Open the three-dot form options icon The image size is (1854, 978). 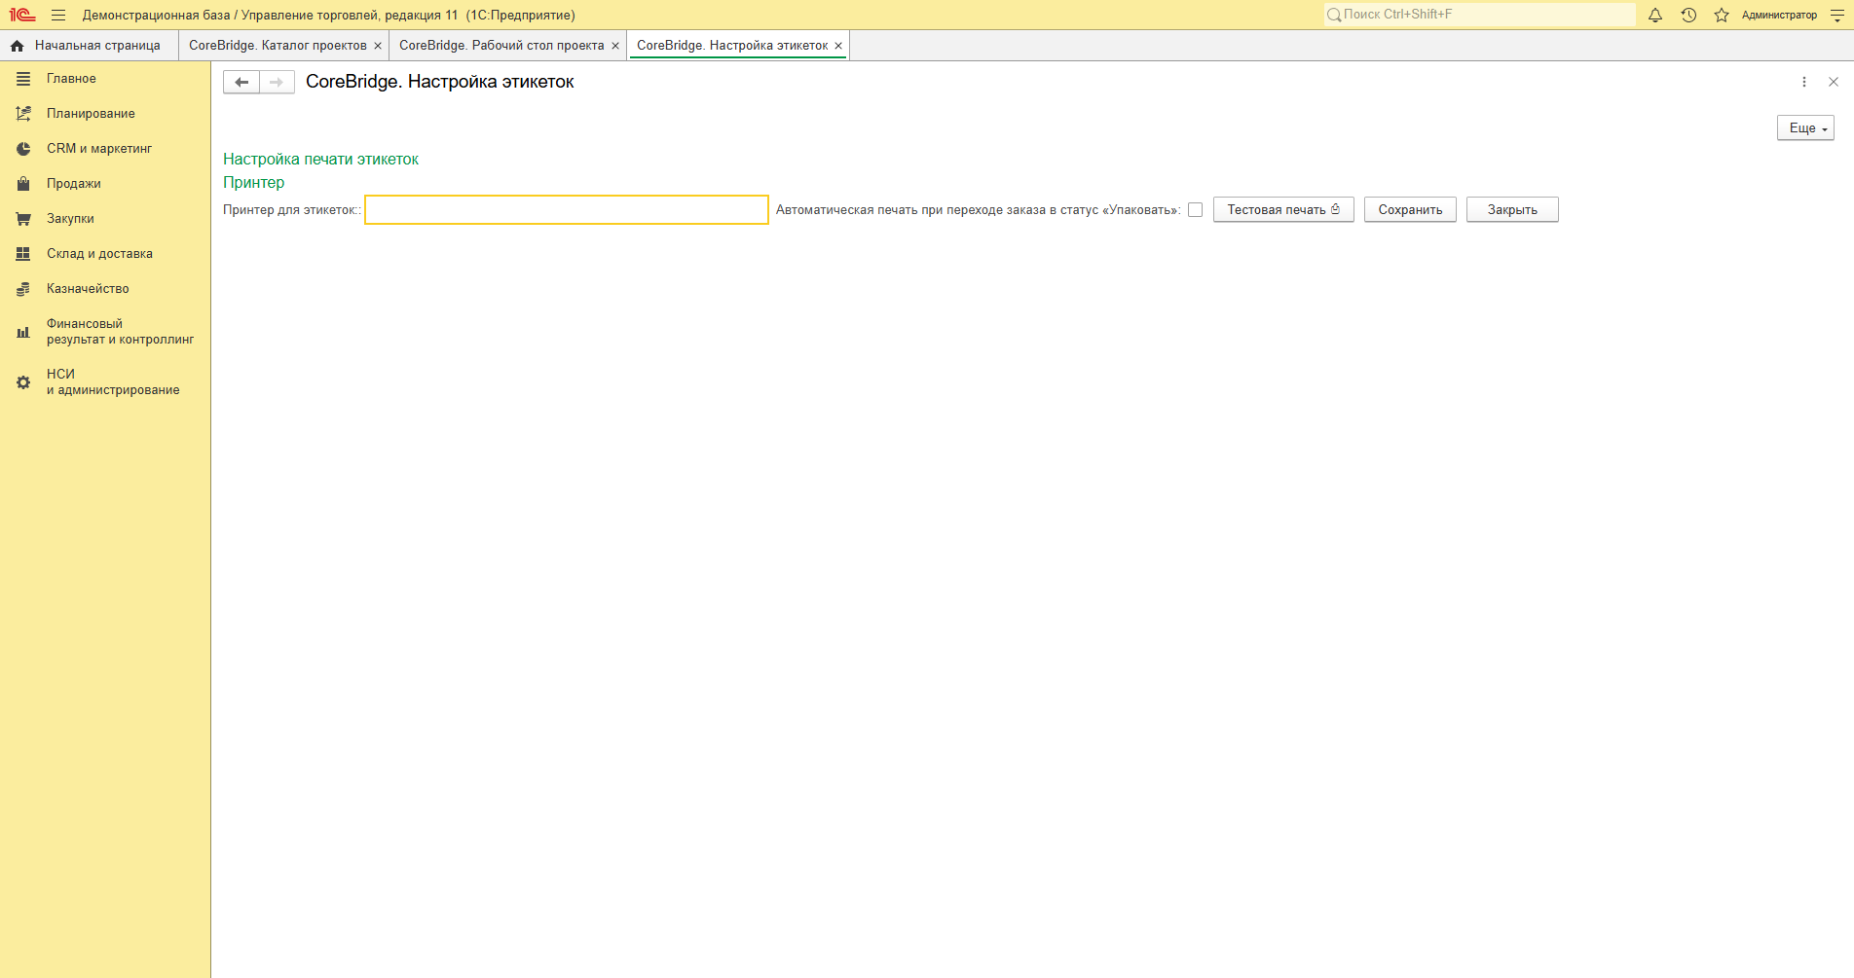tap(1804, 82)
